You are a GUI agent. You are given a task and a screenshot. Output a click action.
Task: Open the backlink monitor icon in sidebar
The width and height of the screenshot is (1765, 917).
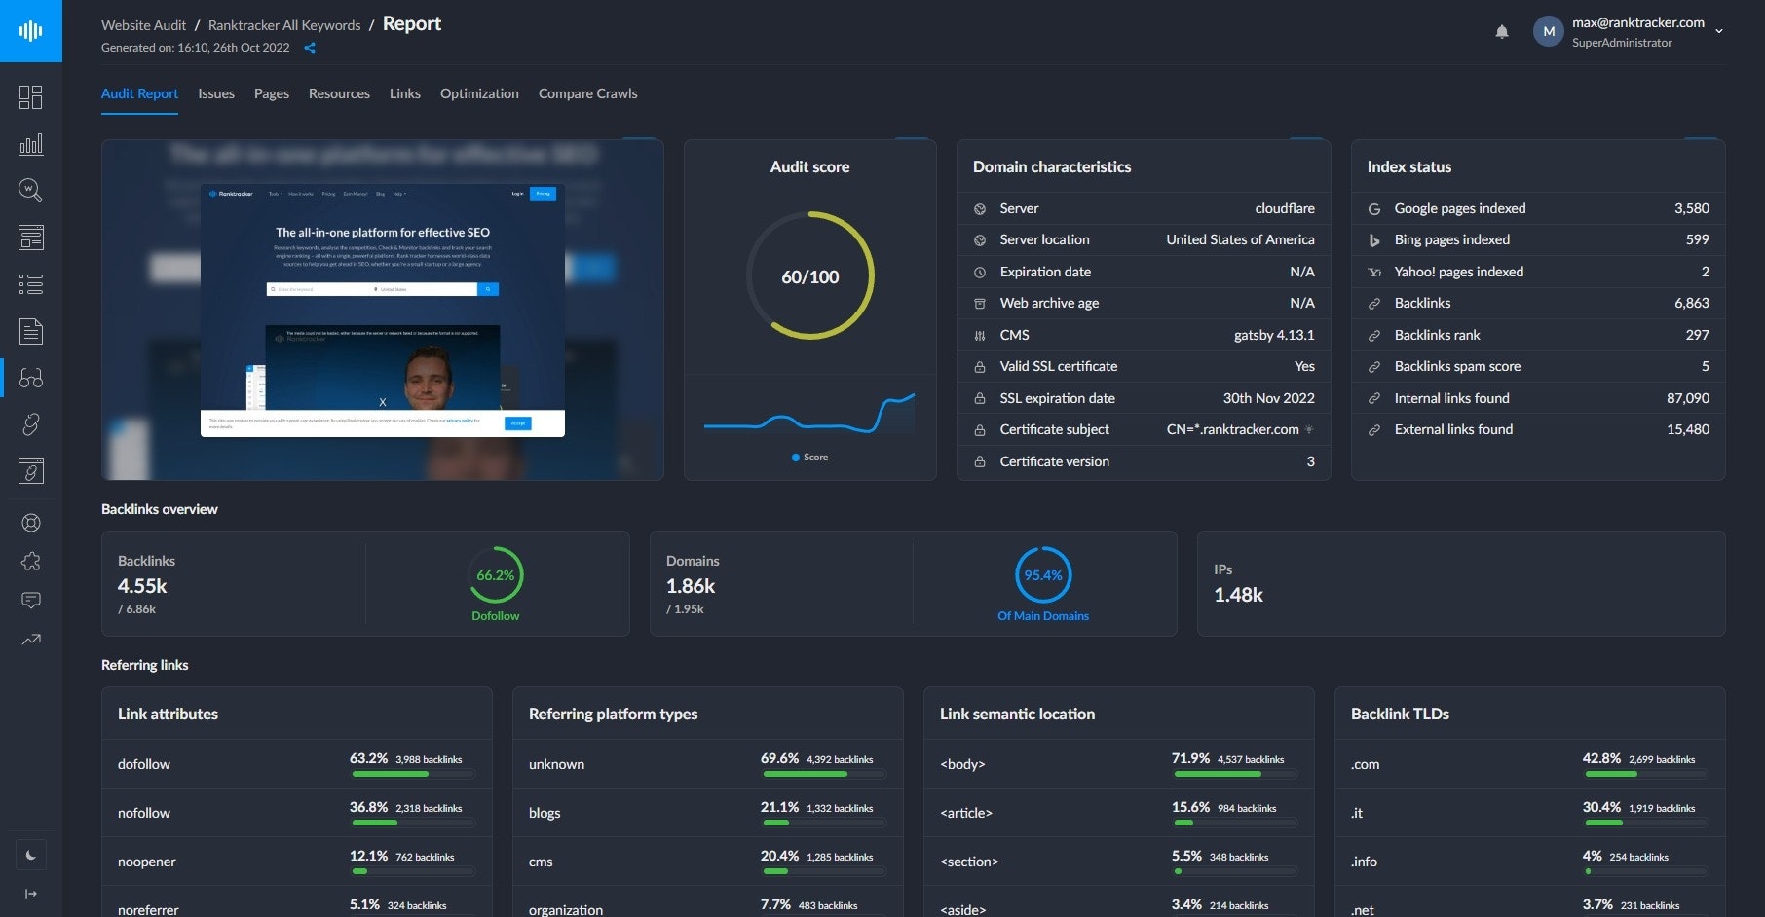[x=31, y=471]
